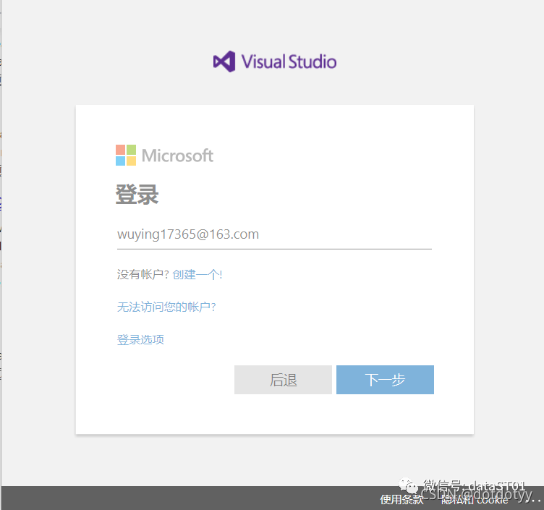Click the 后退 back button

click(x=283, y=380)
